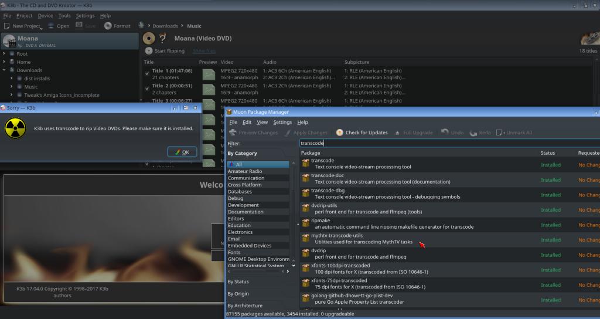Screen dimensions: 600x319
Task: Open Muon's Settings menu
Action: [x=282, y=122]
